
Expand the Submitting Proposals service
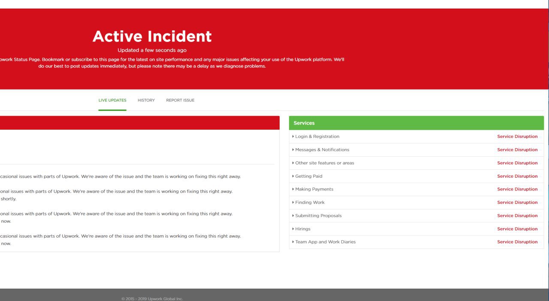click(416, 216)
